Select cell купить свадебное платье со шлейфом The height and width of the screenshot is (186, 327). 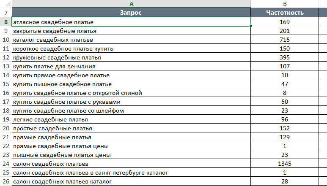pos(131,111)
